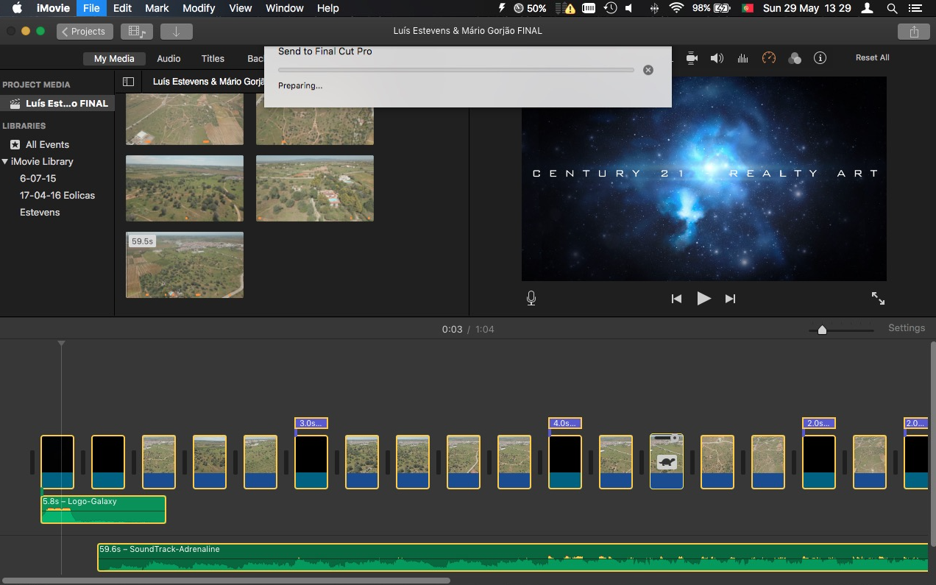Select the first black clip in timeline
The width and height of the screenshot is (936, 585).
57,462
